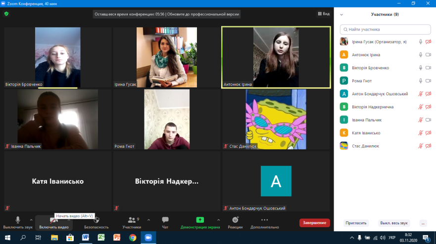
Task: Click camera-off icon for Ірина Гусак
Action: point(428,41)
